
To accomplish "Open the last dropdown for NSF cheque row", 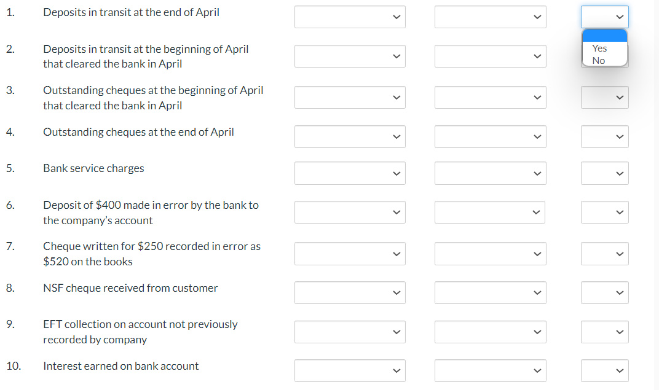I will tap(604, 293).
